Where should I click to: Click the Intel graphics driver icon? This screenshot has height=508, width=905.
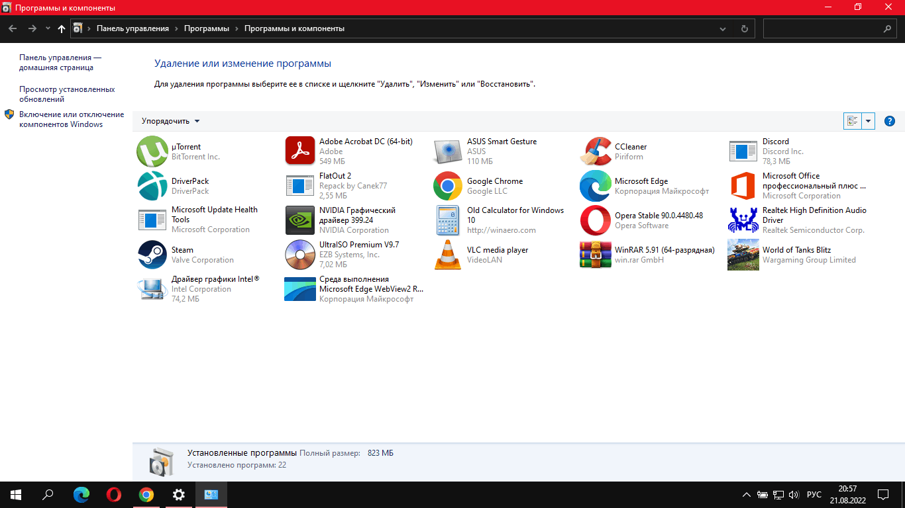pos(152,289)
